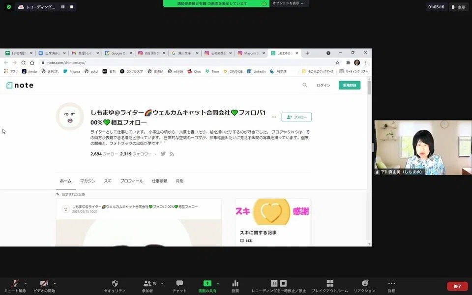Select the monthly archive tab
The width and height of the screenshot is (472, 295).
[x=179, y=181]
